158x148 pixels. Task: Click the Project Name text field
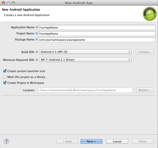(x=97, y=34)
